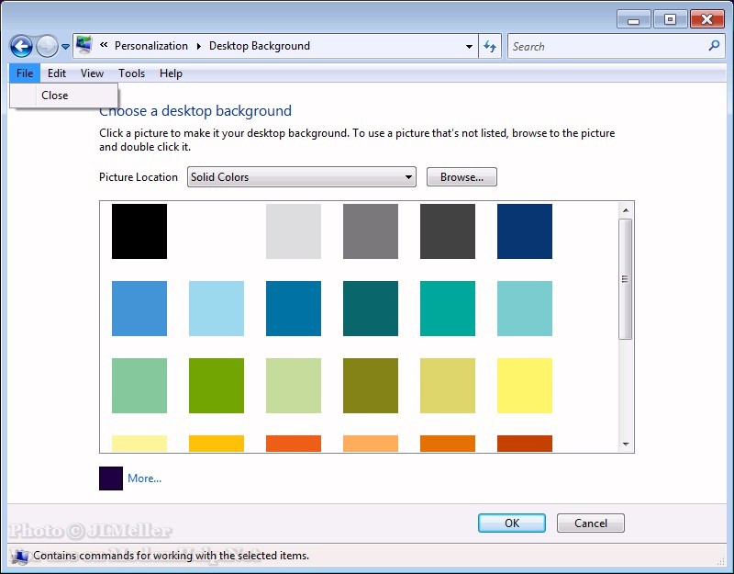Click the computer icon in status bar
This screenshot has height=574, width=734.
click(x=20, y=557)
